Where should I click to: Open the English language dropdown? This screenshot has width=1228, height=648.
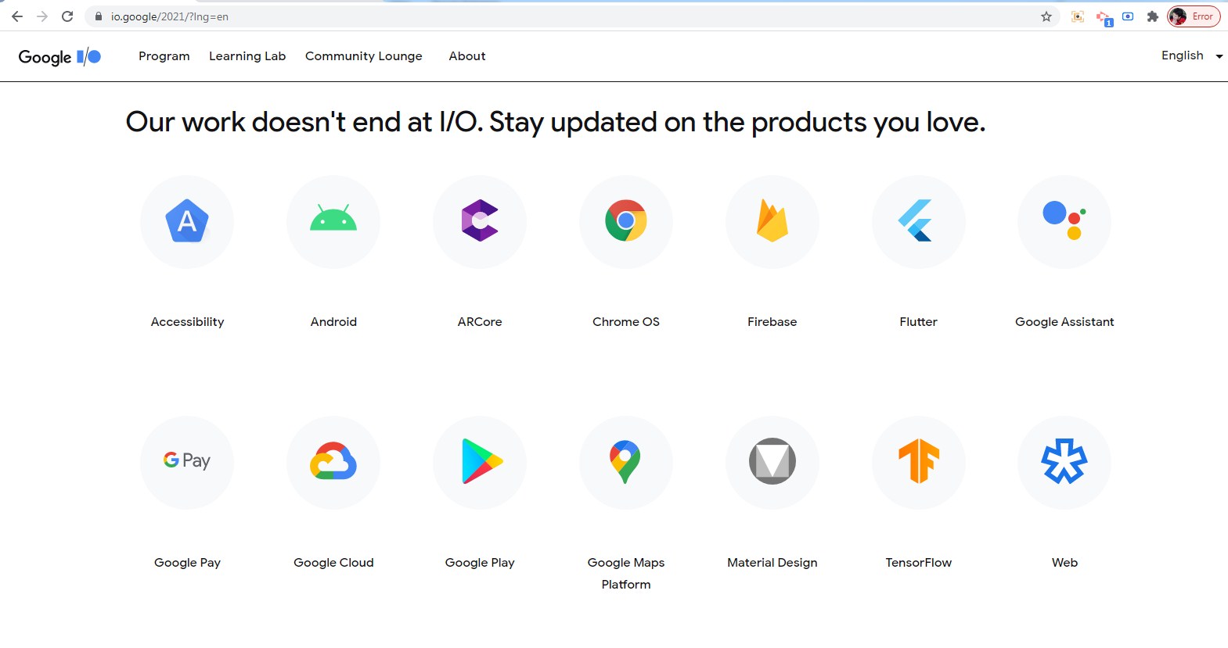(1191, 55)
